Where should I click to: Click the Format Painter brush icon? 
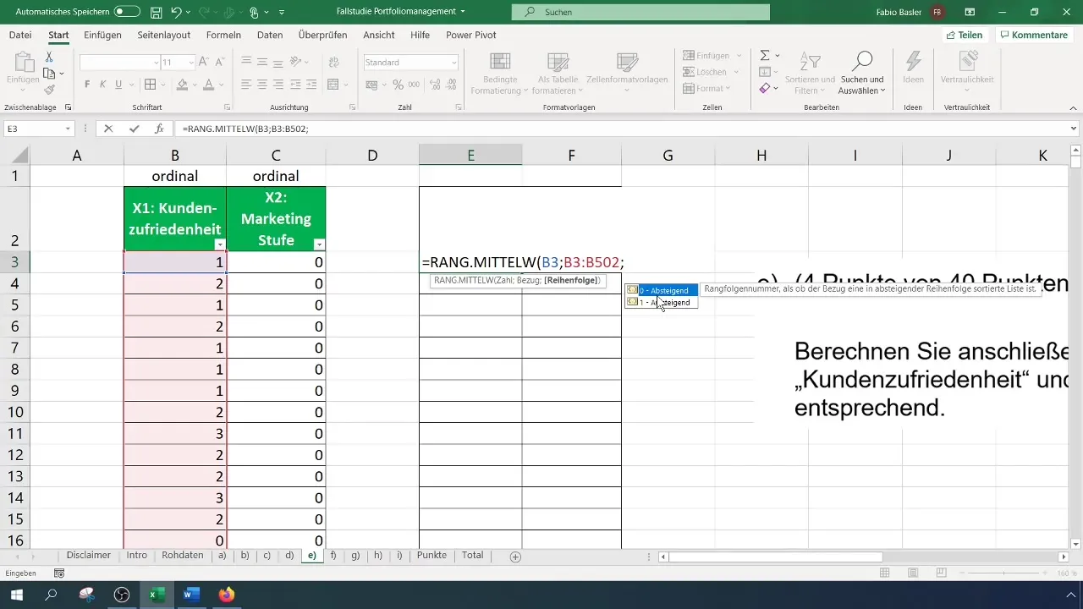[x=49, y=90]
